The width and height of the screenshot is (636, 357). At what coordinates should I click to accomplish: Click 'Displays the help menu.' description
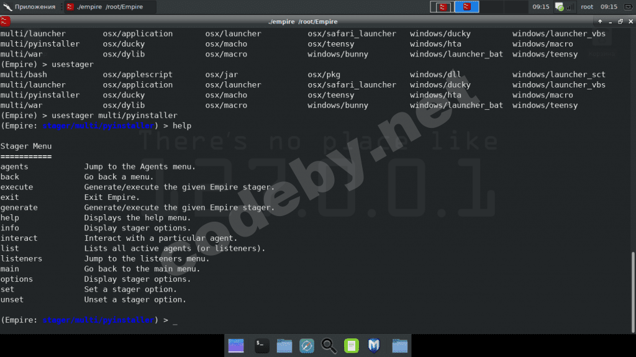click(137, 218)
